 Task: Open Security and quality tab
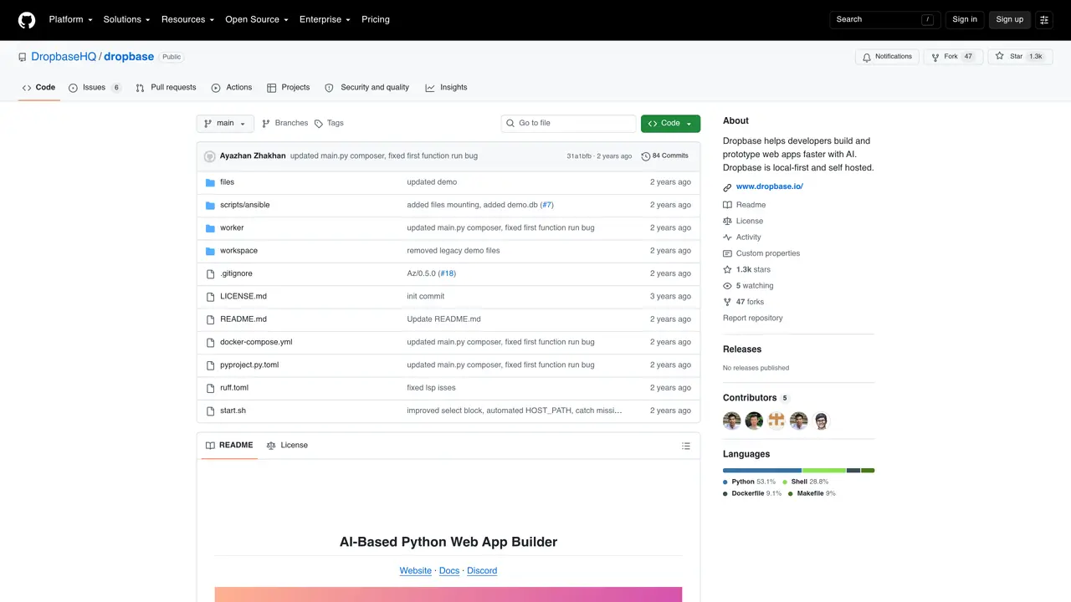point(366,87)
